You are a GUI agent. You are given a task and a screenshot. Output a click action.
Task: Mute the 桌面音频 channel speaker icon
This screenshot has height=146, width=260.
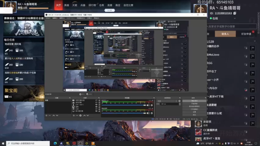148,113
